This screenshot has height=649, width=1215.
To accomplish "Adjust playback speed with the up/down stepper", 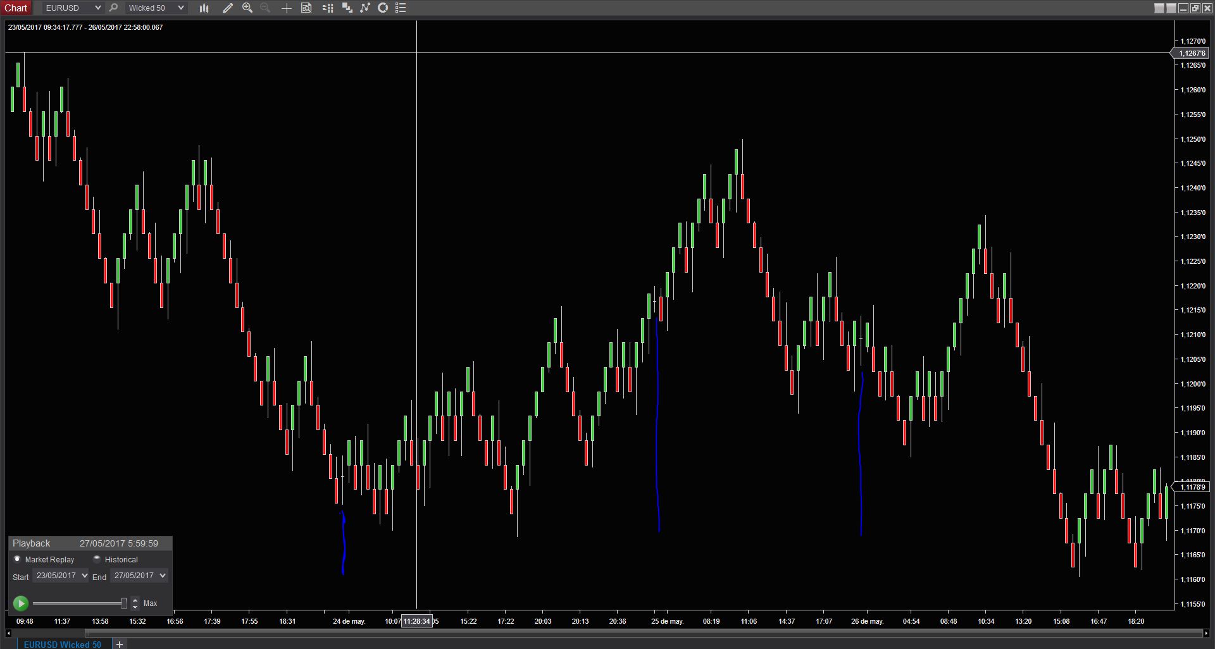I will pos(135,603).
